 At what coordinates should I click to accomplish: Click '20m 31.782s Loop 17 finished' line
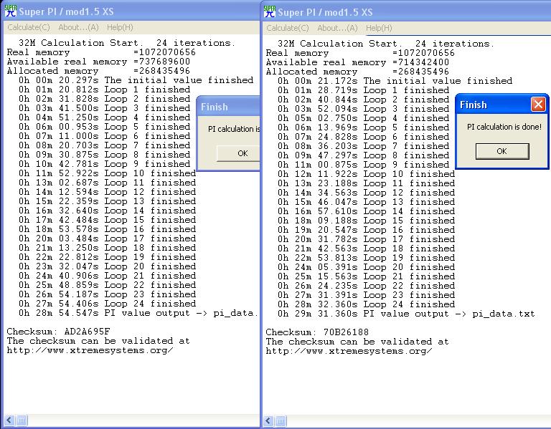pyautogui.click(x=366, y=239)
